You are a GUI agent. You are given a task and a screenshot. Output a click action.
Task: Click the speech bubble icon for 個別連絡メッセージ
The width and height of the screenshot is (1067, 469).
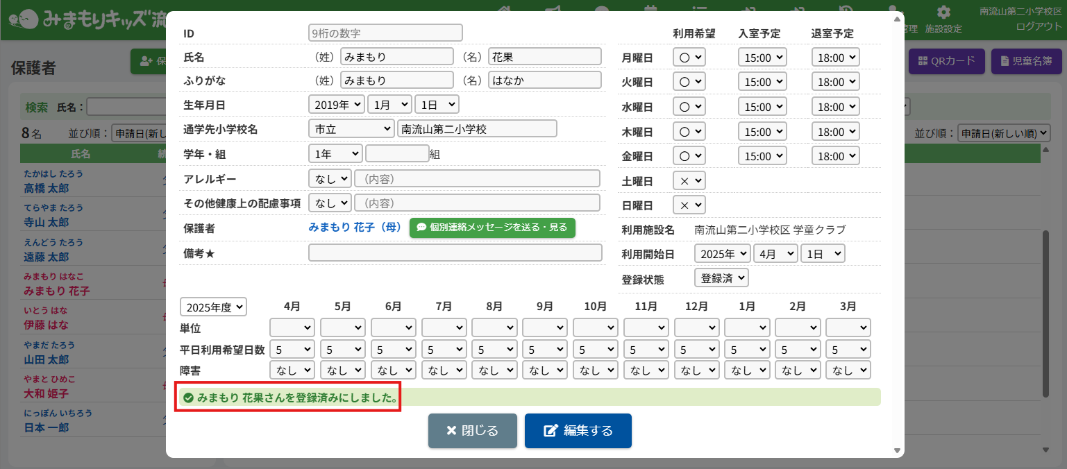pos(421,228)
